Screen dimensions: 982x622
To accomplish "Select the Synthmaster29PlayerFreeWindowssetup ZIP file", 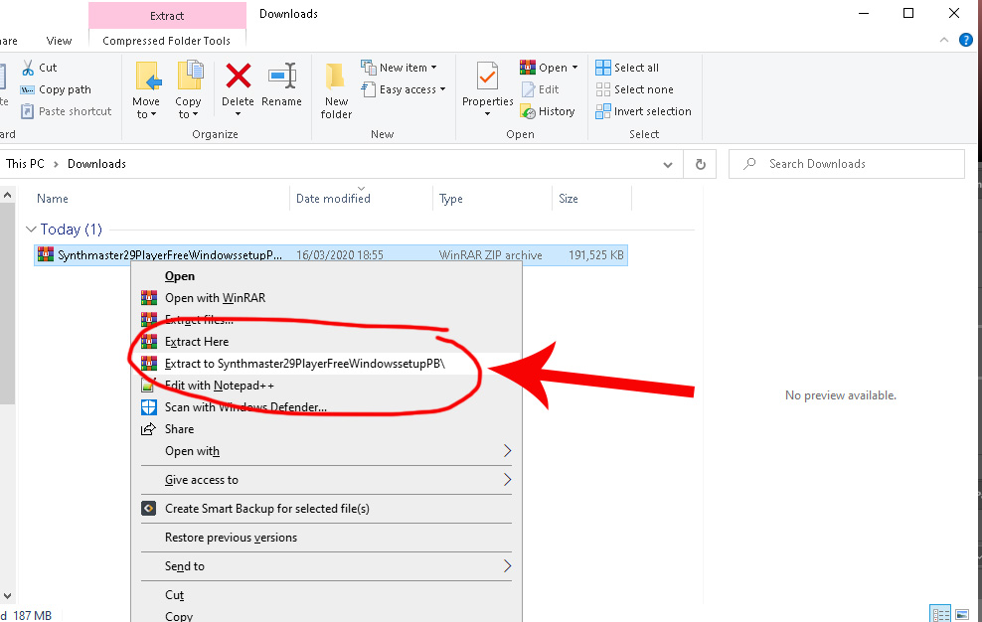I will (x=331, y=255).
